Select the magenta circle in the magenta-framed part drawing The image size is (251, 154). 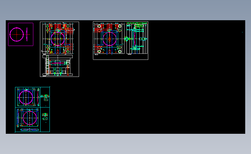17,34
